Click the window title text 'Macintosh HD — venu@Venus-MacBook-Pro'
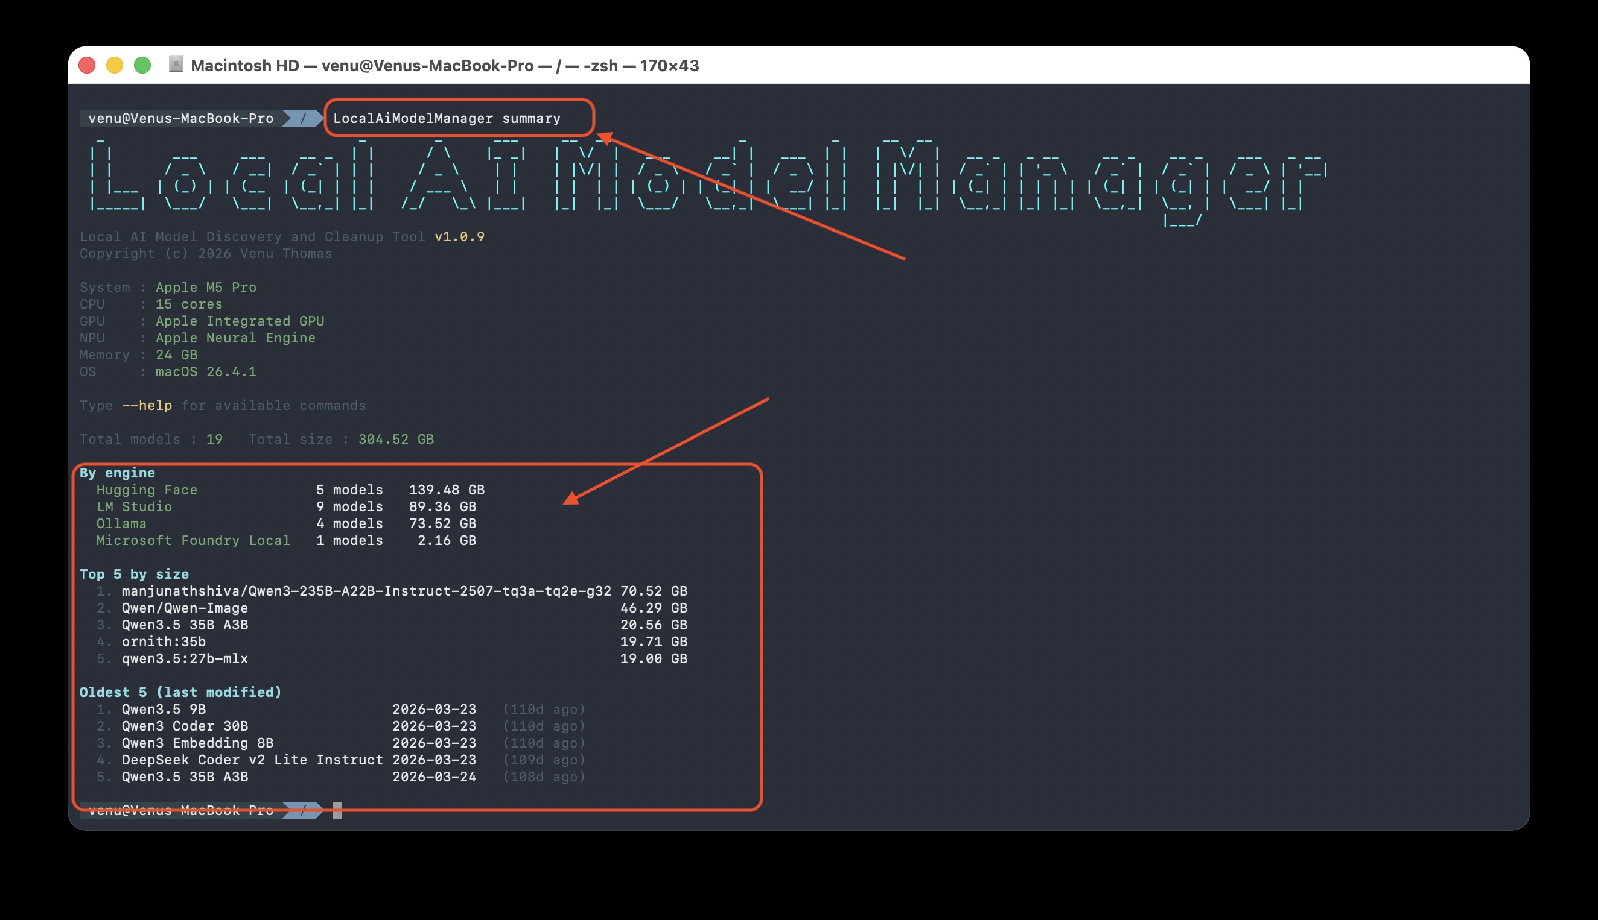 coord(362,66)
